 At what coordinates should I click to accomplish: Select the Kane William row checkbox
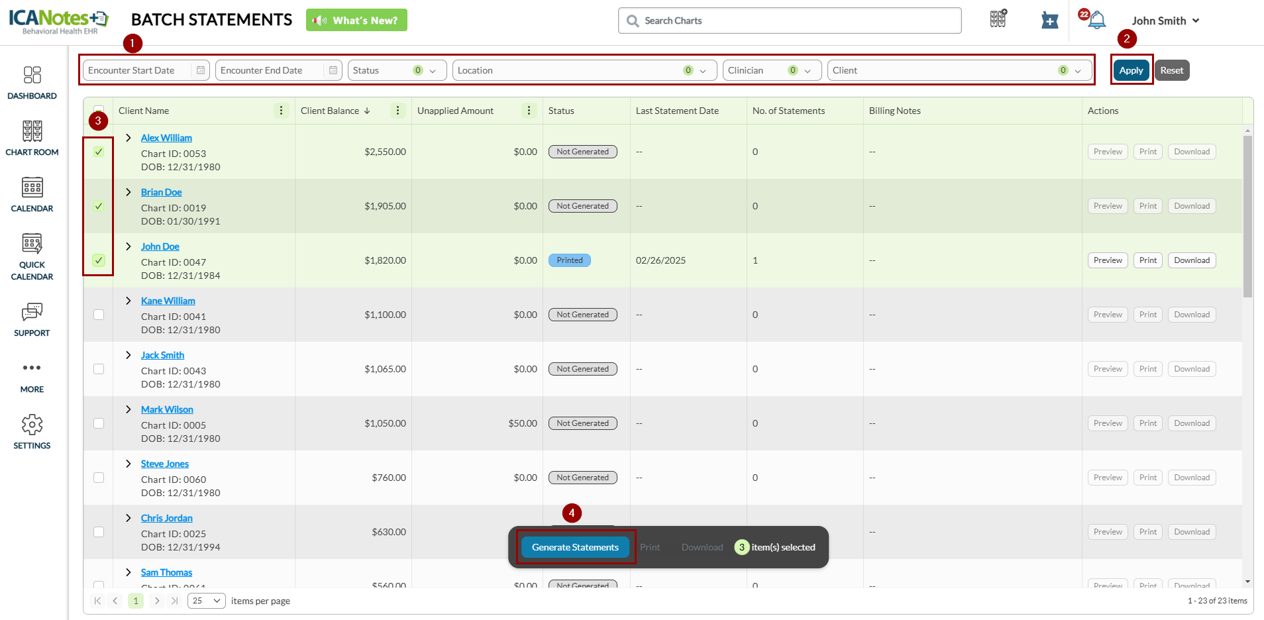point(99,315)
